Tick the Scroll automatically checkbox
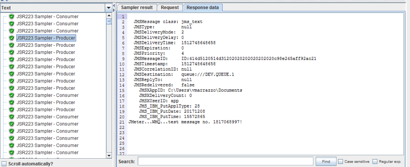This screenshot has width=410, height=167. (x=4, y=164)
